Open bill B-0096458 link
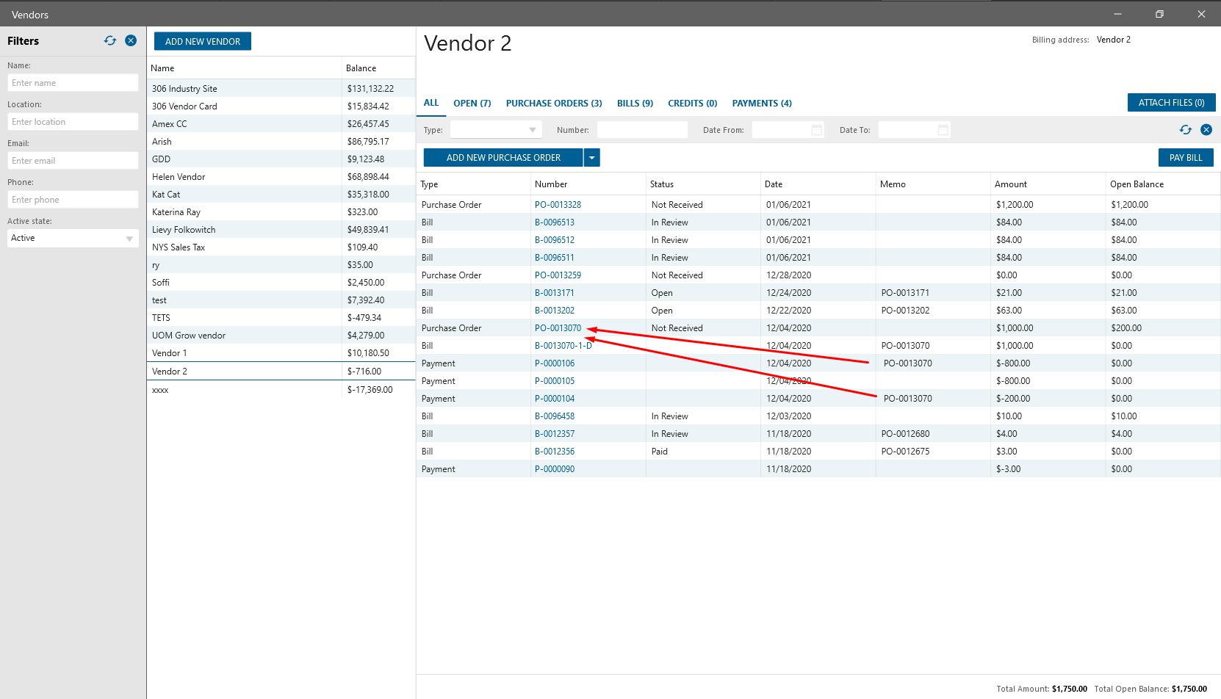 click(x=555, y=416)
